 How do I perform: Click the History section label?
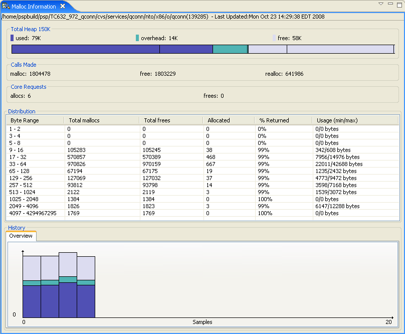tap(17, 228)
